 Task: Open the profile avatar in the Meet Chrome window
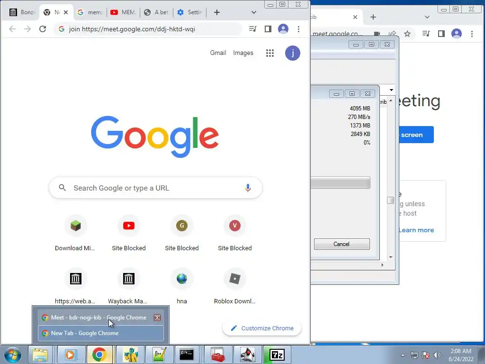456,34
